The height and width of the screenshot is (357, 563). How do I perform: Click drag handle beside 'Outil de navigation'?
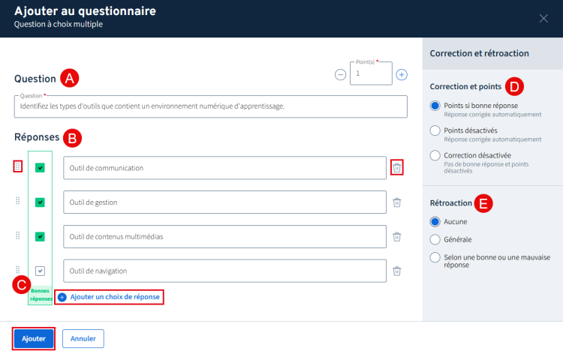pyautogui.click(x=18, y=271)
